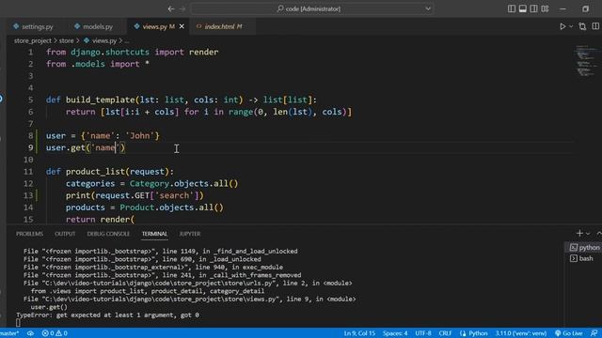
Task: Toggle the secondary side bar layout icon
Action: 533,8
